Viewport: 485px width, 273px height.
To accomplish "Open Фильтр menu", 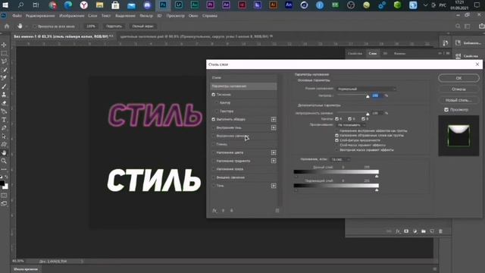I will (146, 16).
